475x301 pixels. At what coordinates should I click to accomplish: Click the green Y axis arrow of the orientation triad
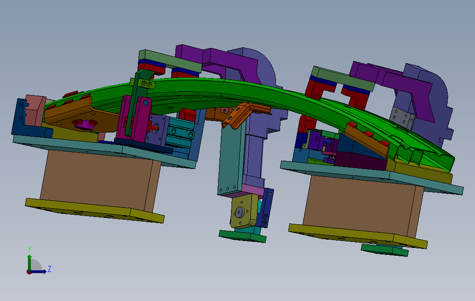(x=29, y=262)
